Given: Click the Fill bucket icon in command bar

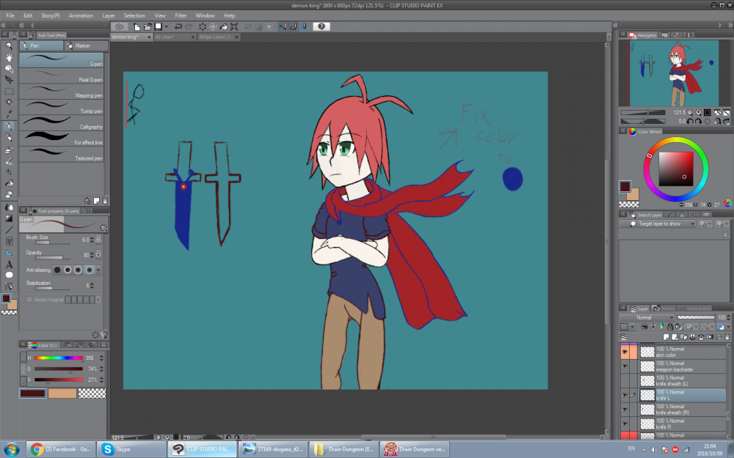Looking at the screenshot, I should [224, 26].
